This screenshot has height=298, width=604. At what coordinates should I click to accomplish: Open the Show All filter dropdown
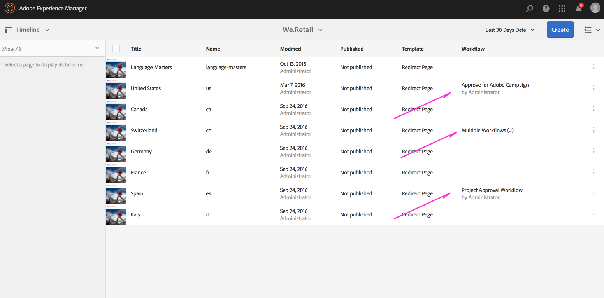[x=53, y=49]
